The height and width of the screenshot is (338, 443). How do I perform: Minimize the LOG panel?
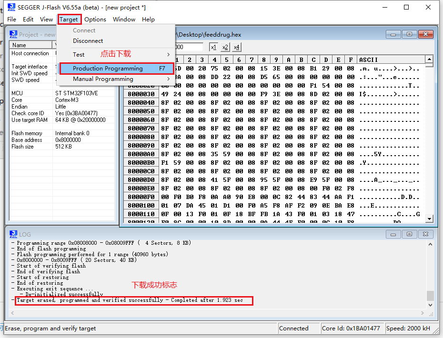point(393,234)
